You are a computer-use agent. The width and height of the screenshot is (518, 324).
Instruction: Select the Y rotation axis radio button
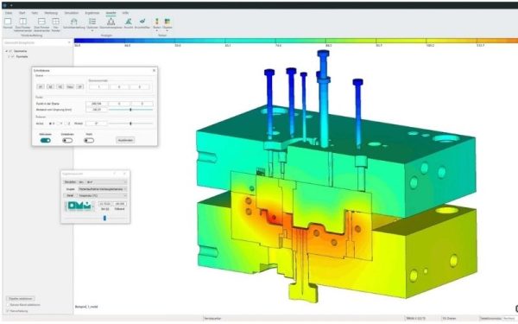click(59, 124)
